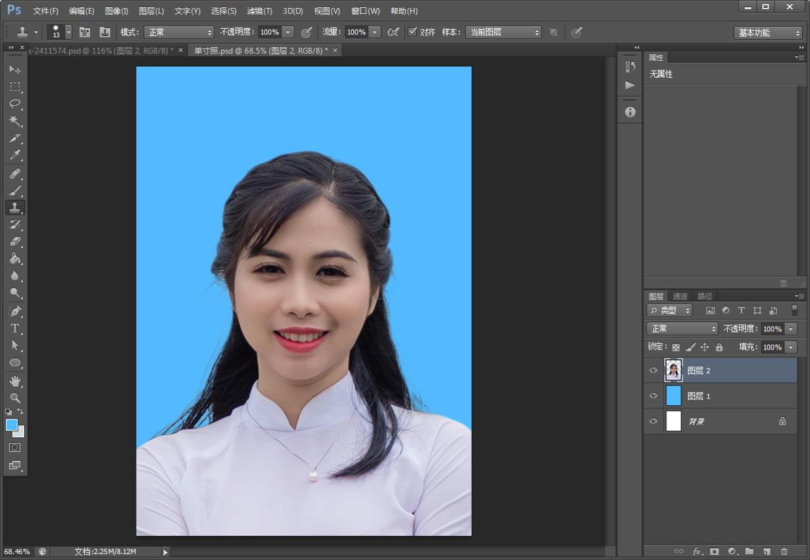This screenshot has width=810, height=560.
Task: Click the delete layer trash icon
Action: tap(784, 552)
